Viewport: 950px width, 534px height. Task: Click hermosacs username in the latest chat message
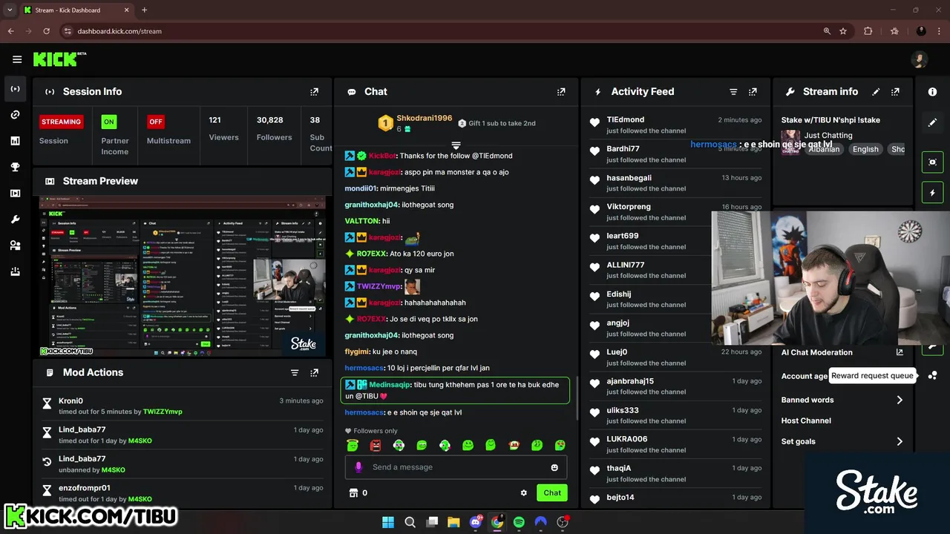pyautogui.click(x=364, y=412)
